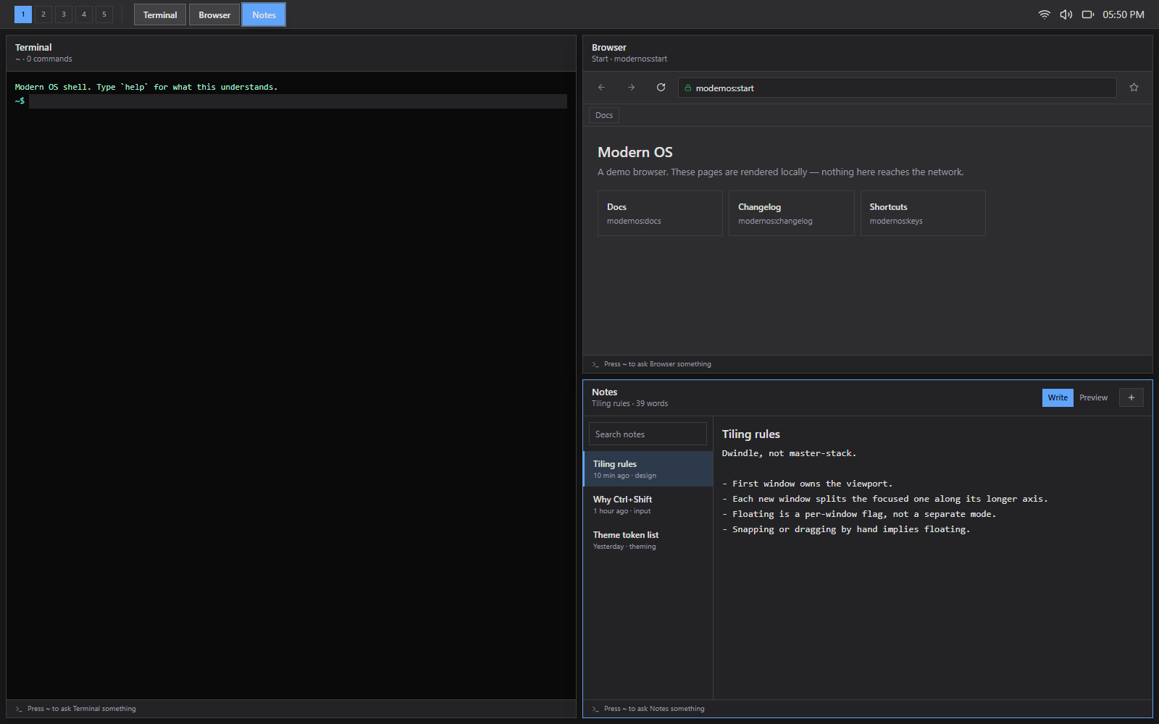Open the Changelog card on the start page
1159x724 pixels.
point(792,213)
